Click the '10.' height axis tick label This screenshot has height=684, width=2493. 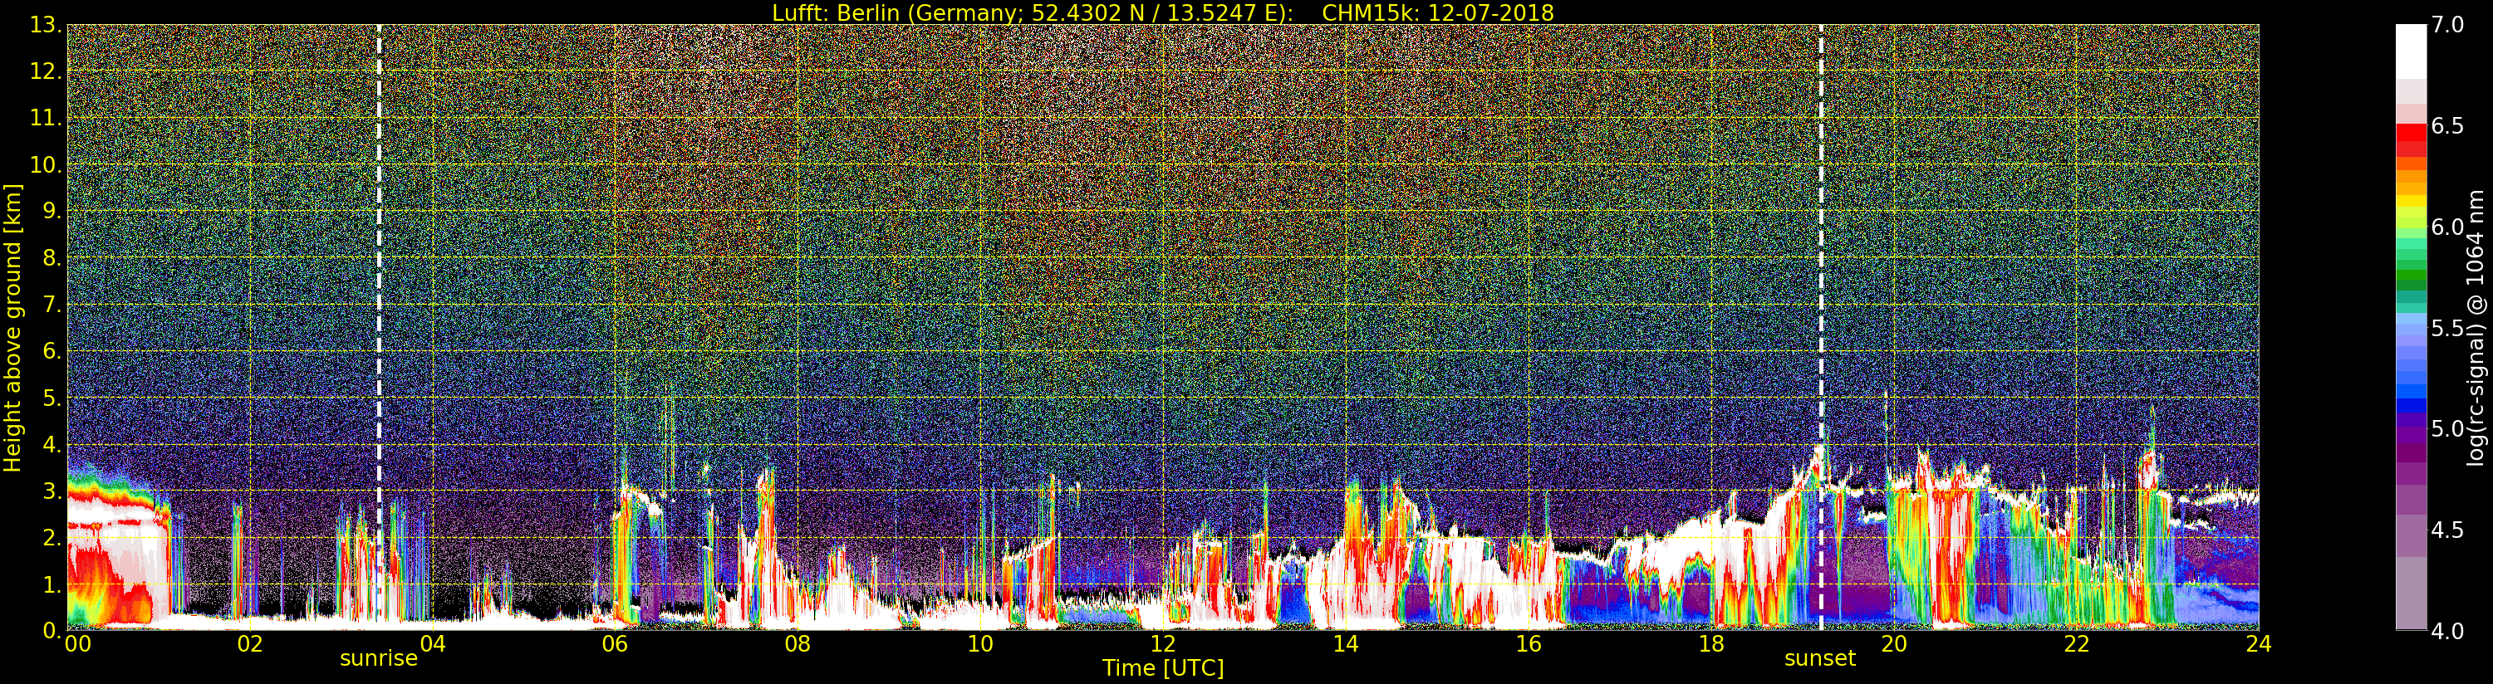pos(46,164)
